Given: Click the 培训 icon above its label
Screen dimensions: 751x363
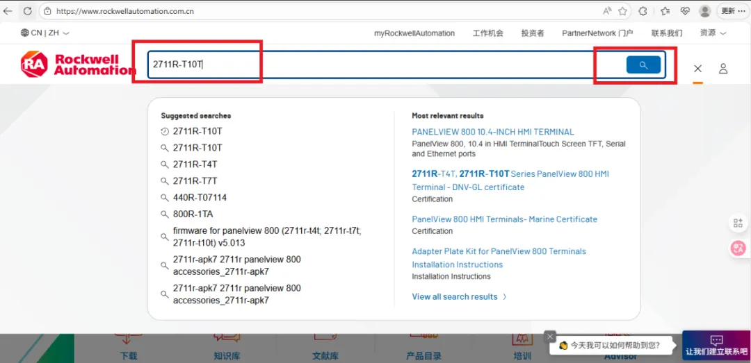Looking at the screenshot, I should [522, 340].
